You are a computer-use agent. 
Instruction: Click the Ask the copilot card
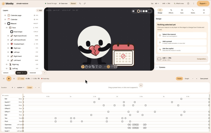[182, 49]
